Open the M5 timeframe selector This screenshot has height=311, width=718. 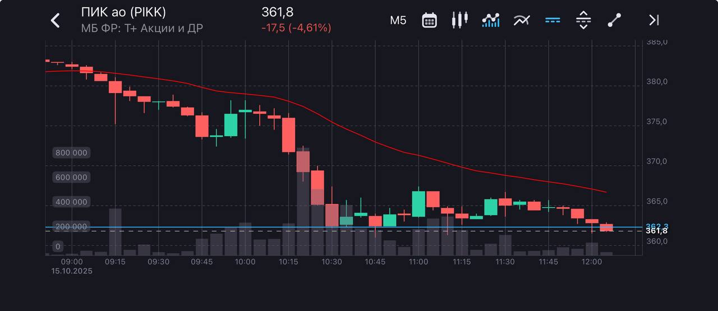coord(398,21)
